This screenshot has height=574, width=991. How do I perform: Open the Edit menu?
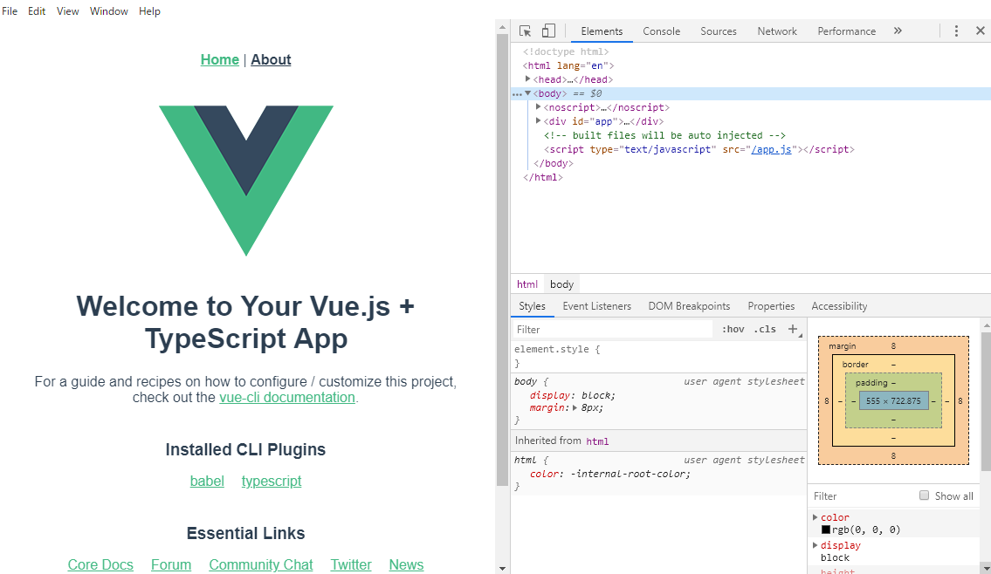[37, 11]
